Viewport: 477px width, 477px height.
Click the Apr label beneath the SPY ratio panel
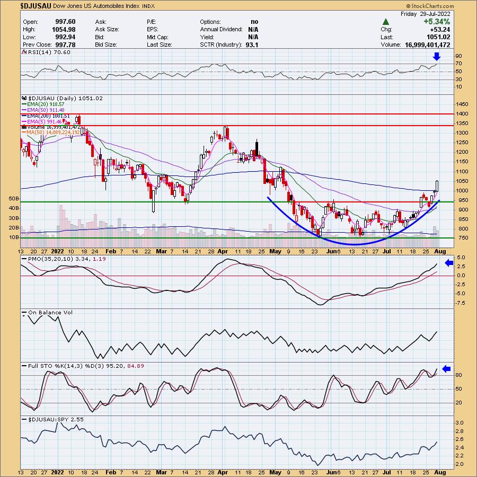[223, 472]
